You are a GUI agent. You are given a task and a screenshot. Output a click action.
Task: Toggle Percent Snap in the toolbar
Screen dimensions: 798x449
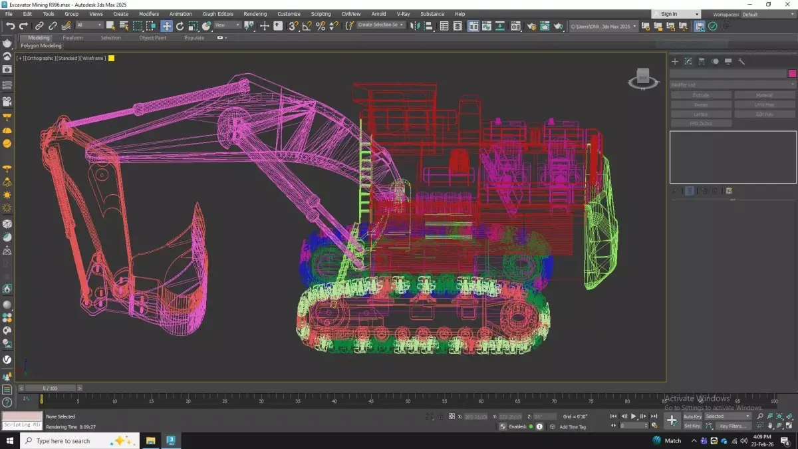pos(320,26)
